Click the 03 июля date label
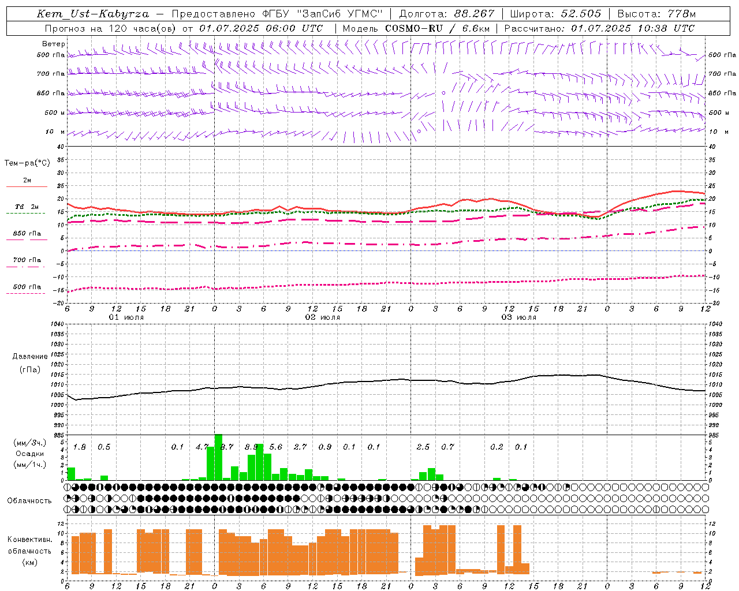The image size is (739, 591). point(519,317)
